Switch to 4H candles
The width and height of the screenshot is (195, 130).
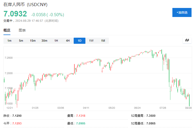click(x=68, y=41)
